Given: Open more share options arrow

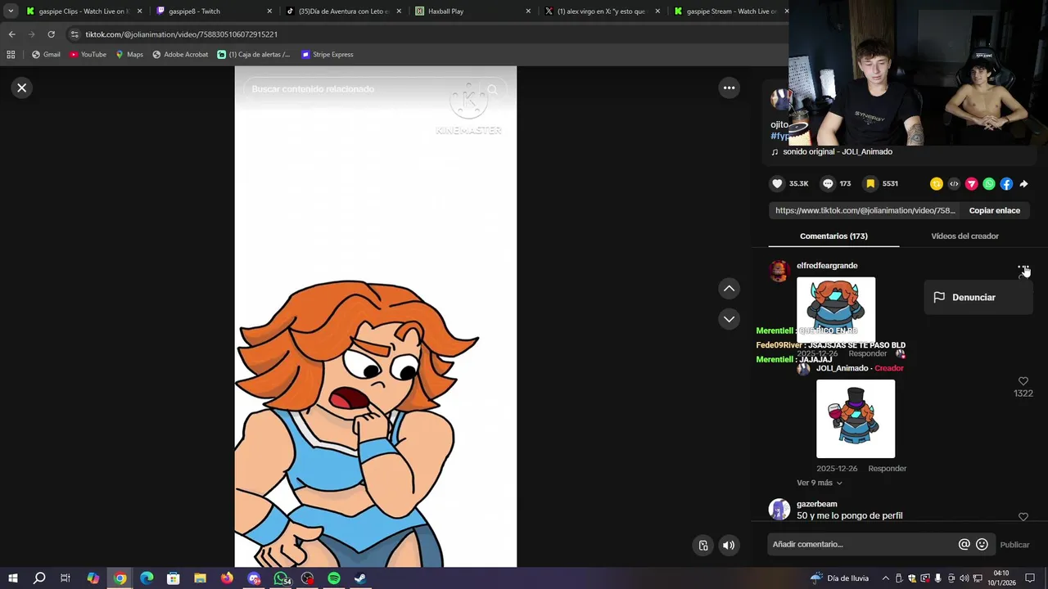Looking at the screenshot, I should [x=1023, y=184].
